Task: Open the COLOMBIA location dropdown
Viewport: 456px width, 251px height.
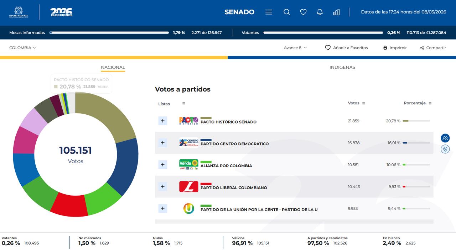Action: coord(22,48)
